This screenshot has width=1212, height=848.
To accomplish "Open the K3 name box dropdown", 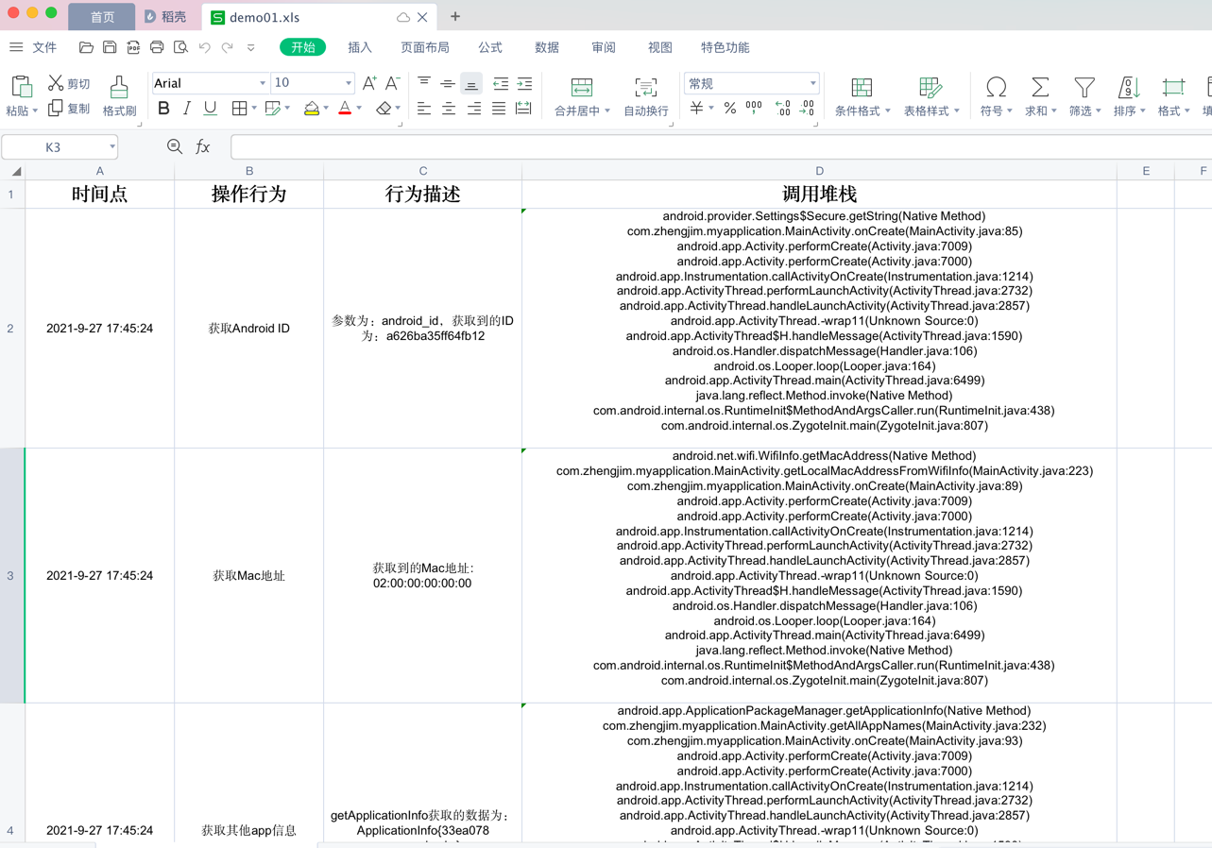I will coord(111,146).
